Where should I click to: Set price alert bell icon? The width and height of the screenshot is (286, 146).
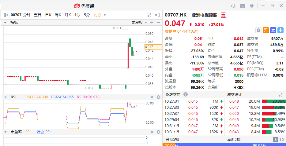pos(258,30)
